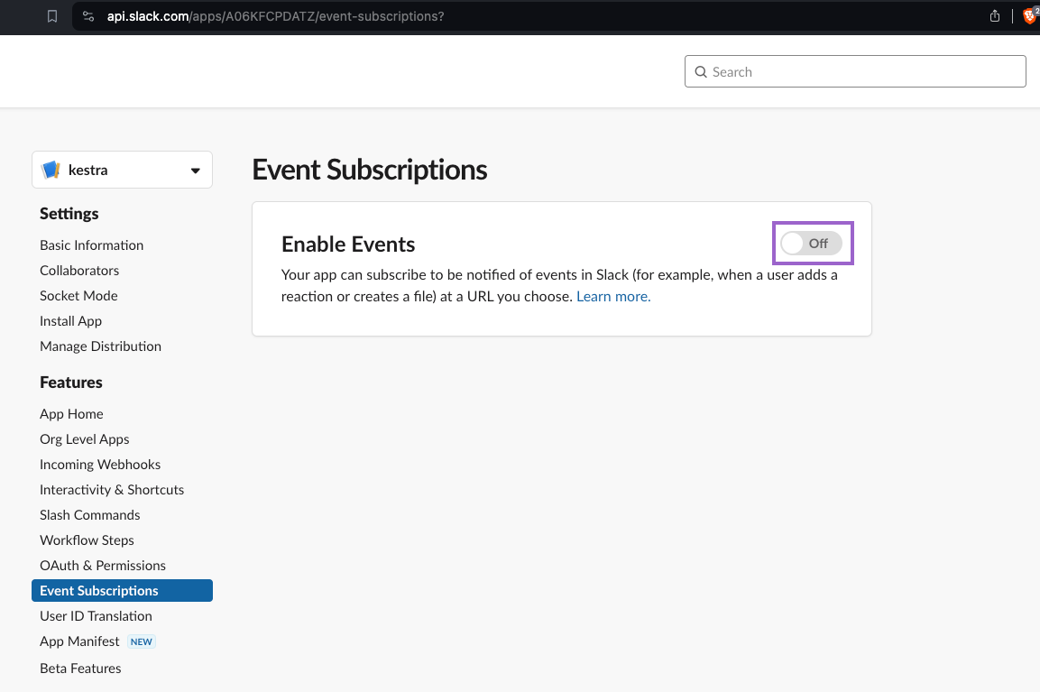Open OAuth & Permissions feature page
The image size is (1040, 692).
click(103, 566)
